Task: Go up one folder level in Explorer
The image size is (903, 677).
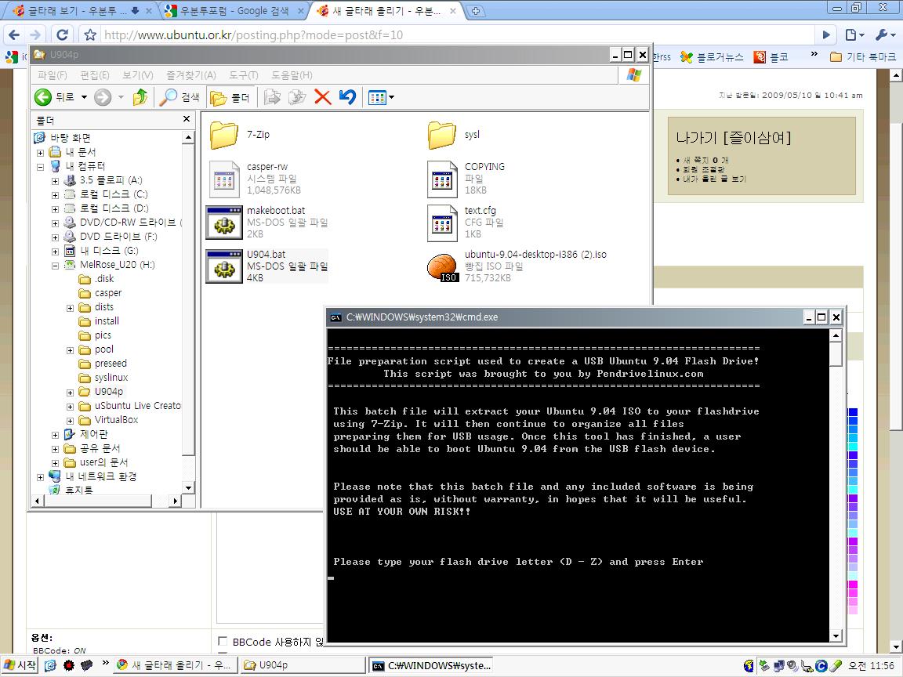Action: click(x=140, y=97)
